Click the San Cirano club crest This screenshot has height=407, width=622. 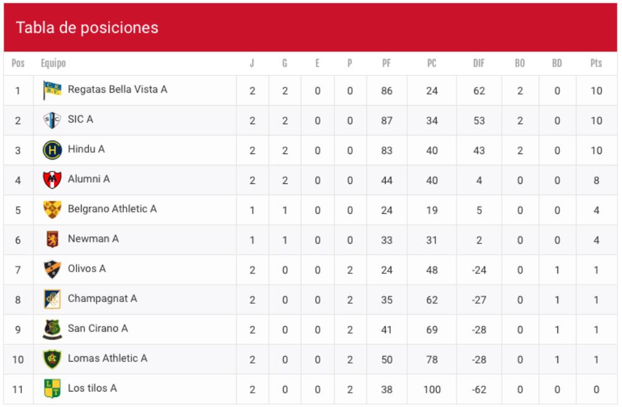[x=52, y=329]
